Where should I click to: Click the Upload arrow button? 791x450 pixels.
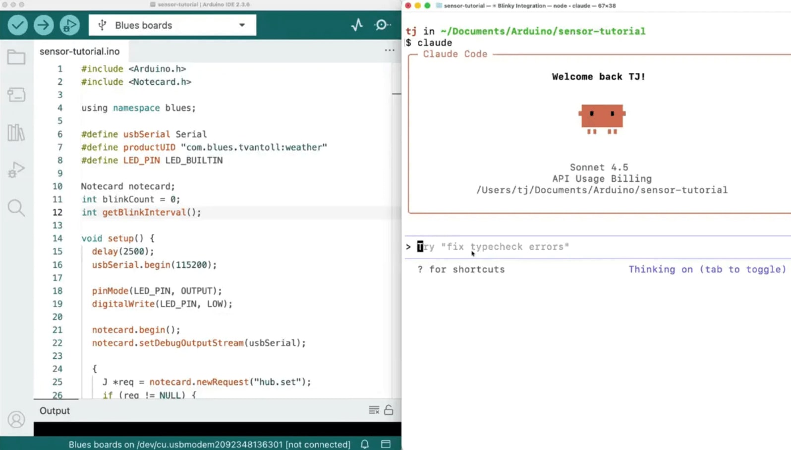point(44,25)
